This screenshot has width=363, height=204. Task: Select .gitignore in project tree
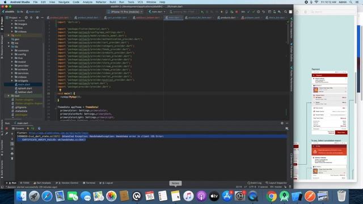coord(20,107)
